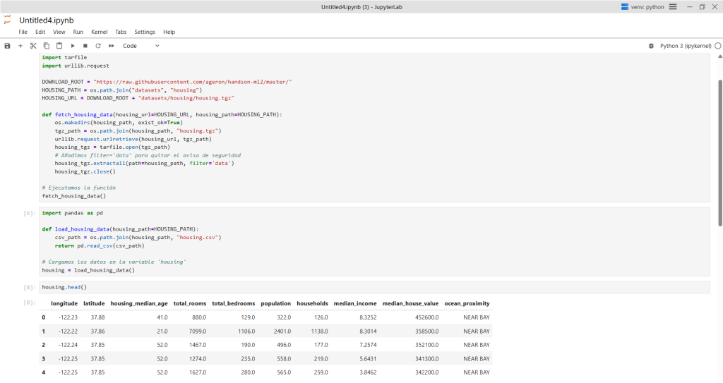Click the latitude column header

coord(94,303)
